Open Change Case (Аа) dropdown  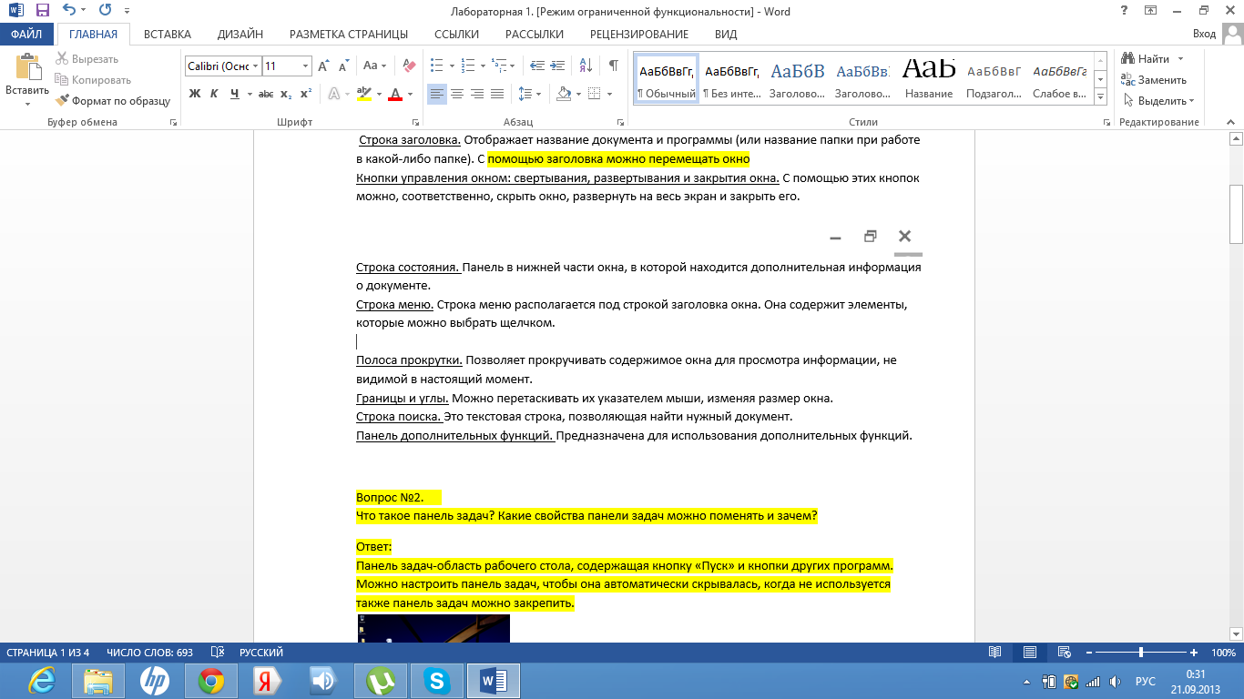tap(375, 66)
